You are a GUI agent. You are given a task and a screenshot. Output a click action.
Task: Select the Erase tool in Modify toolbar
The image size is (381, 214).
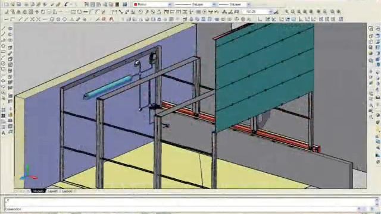pyautogui.click(x=7, y=12)
